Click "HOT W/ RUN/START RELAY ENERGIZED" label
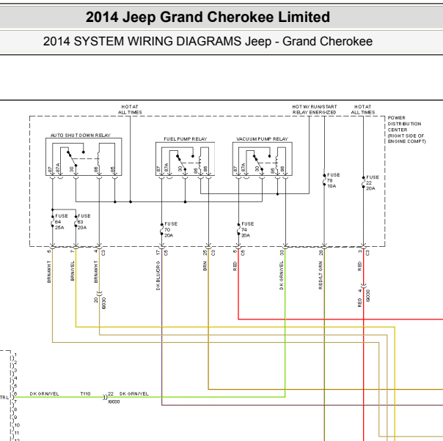The width and height of the screenshot is (443, 441). (315, 109)
